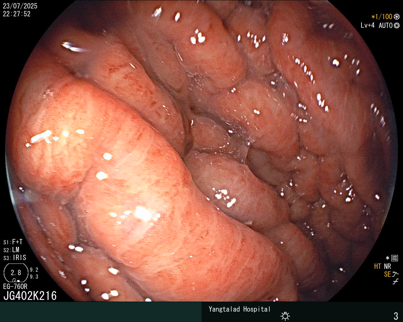Select the S2:LM switch assignment
403x322 pixels.
coord(11,250)
